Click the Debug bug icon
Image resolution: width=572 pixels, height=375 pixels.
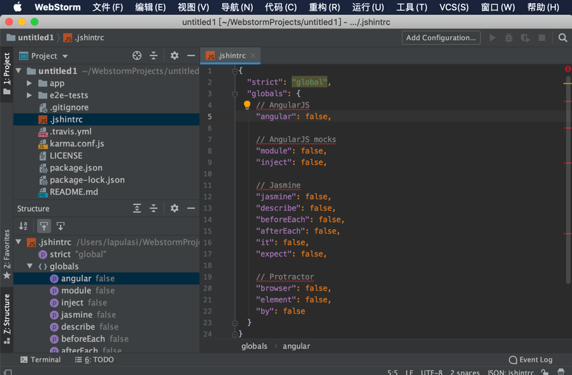(508, 38)
